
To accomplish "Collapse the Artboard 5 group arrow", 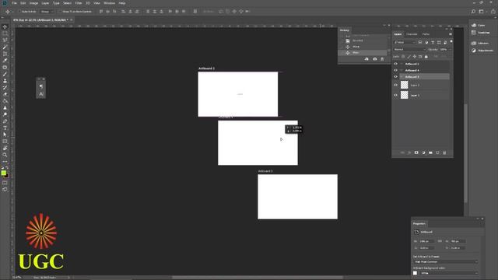I will [x=402, y=64].
